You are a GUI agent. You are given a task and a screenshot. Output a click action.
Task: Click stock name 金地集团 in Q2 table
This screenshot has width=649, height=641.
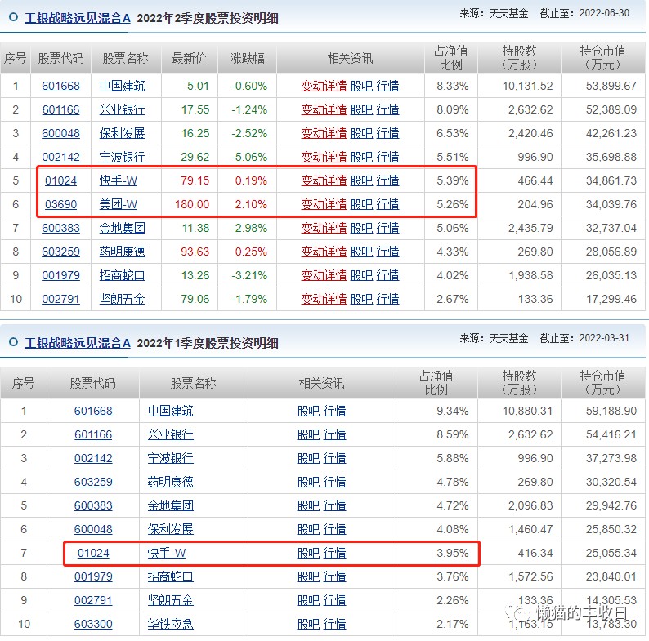tap(122, 228)
